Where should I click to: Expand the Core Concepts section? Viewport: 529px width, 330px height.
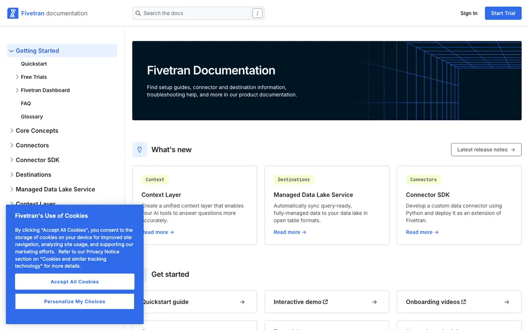pos(11,131)
